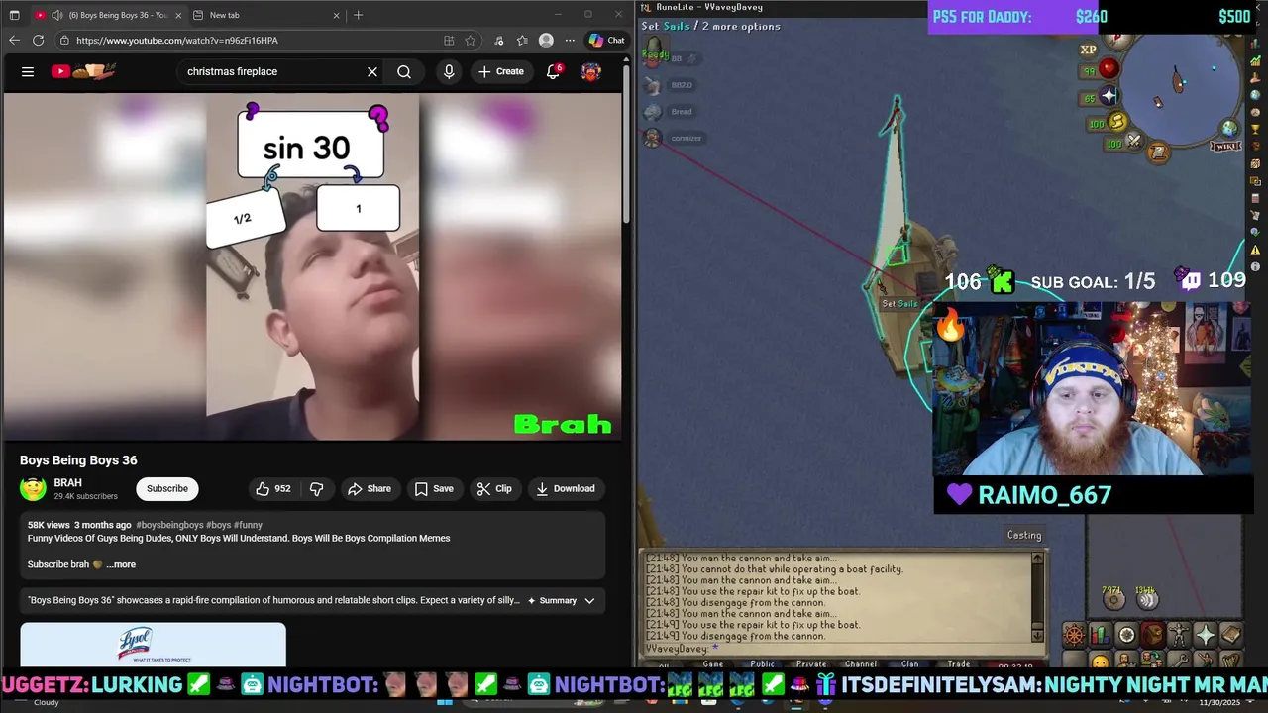Go to the YouTube home logo

[x=83, y=71]
